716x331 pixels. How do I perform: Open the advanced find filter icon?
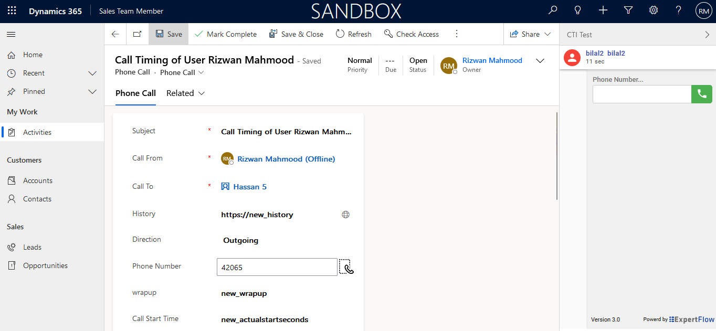pyautogui.click(x=628, y=10)
